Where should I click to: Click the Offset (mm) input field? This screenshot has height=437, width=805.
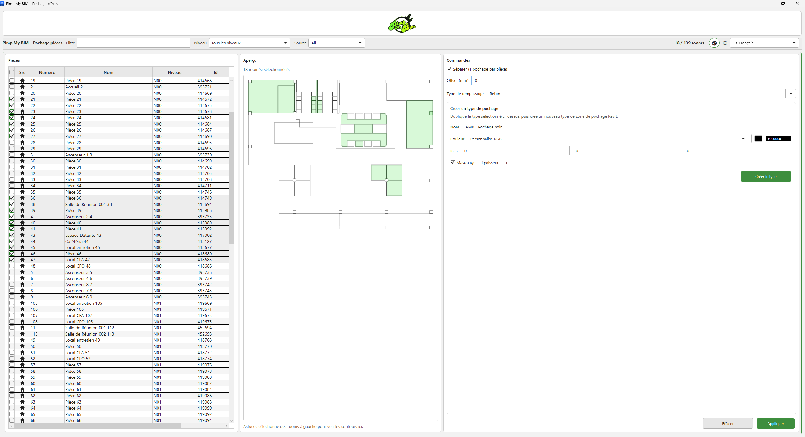633,80
